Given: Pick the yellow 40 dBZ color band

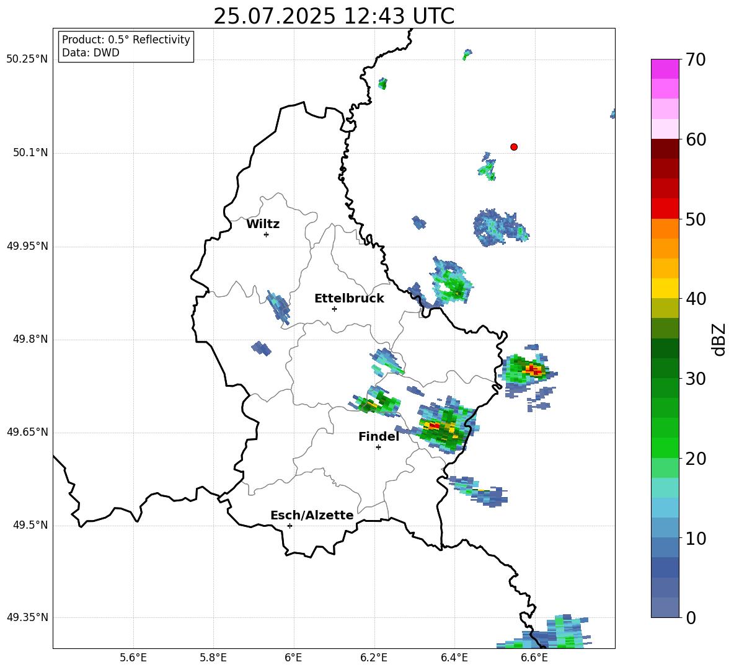Looking at the screenshot, I should click(665, 288).
